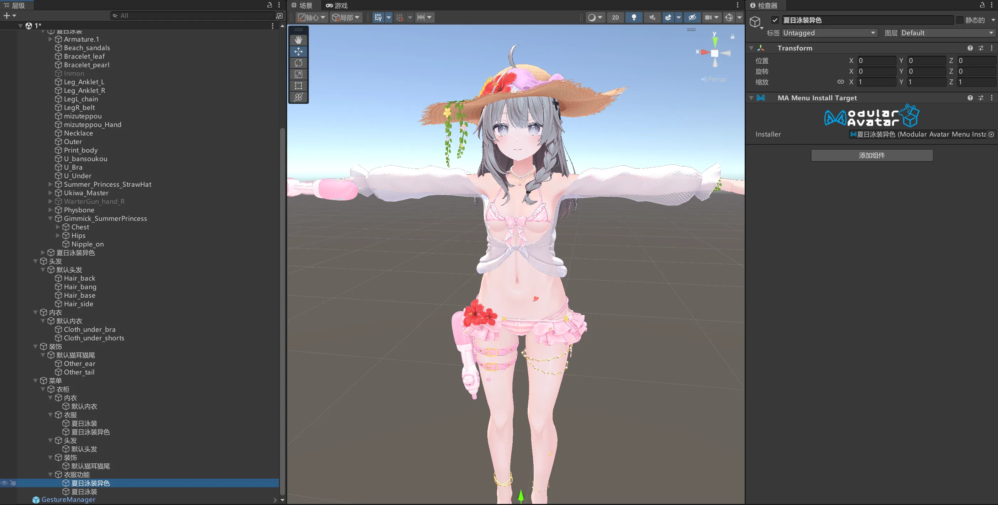
Task: Toggle scene lighting bulb icon
Action: pos(634,17)
